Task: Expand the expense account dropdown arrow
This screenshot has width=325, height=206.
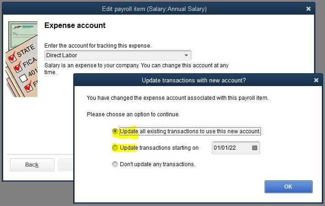Action: [186, 55]
